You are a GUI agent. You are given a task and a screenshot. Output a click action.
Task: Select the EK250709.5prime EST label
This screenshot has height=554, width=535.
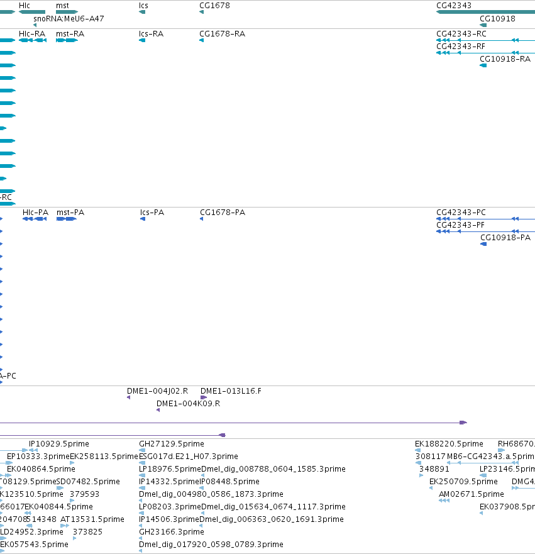(x=463, y=482)
